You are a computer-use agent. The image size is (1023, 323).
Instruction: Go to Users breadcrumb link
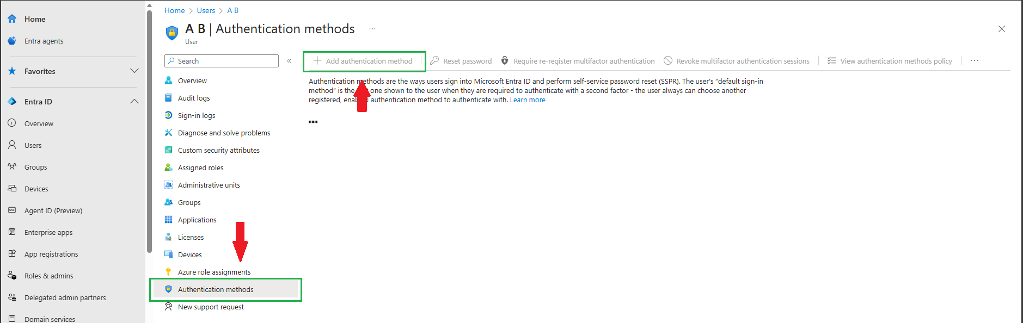click(x=206, y=10)
